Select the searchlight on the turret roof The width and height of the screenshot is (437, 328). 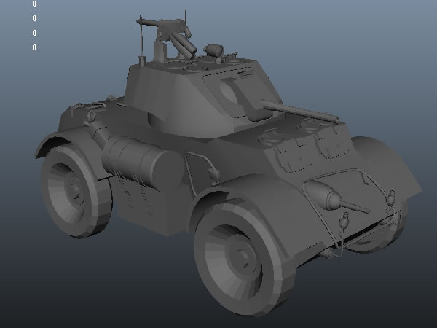213,50
